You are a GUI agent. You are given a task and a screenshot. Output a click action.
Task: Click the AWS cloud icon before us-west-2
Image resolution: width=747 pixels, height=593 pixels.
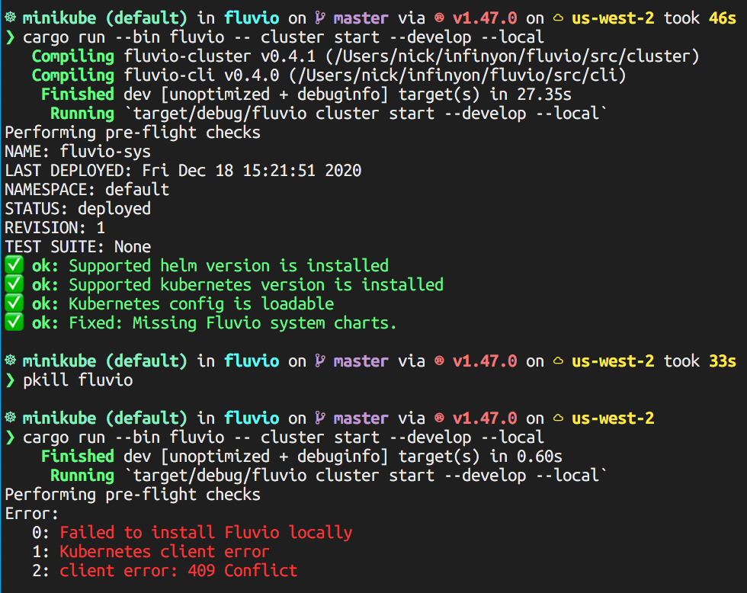coord(559,18)
